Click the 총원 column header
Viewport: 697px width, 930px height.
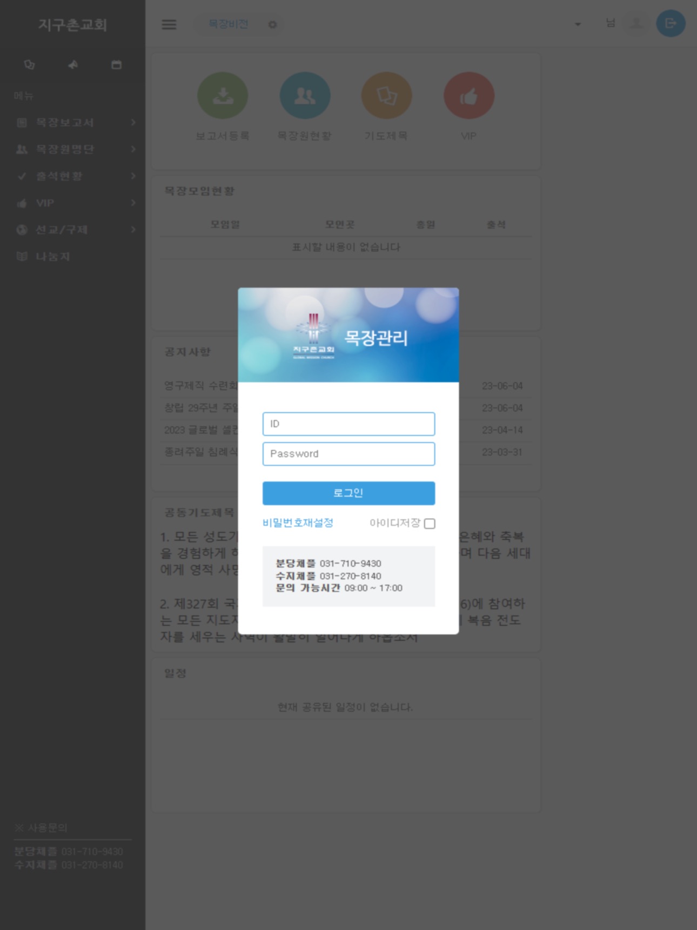pos(426,224)
